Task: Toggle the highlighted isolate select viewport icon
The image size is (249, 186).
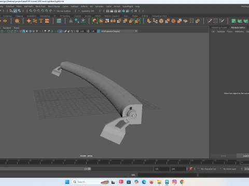Action: [x=60, y=31]
